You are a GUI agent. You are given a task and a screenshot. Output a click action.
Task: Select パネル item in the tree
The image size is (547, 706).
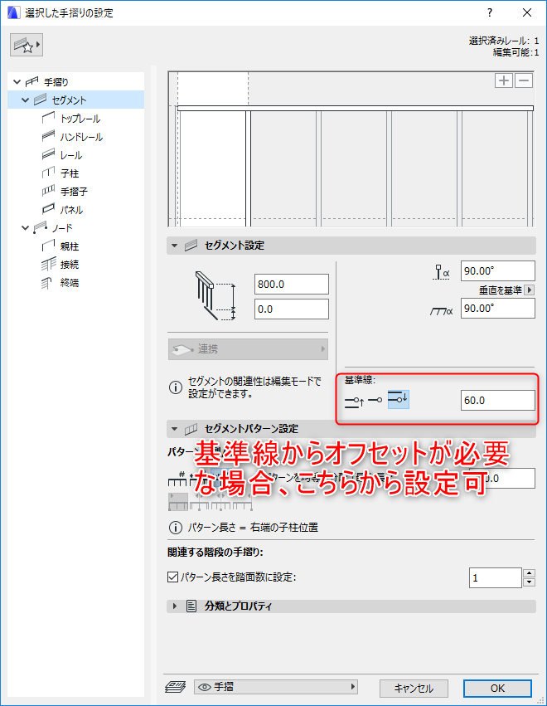click(71, 210)
